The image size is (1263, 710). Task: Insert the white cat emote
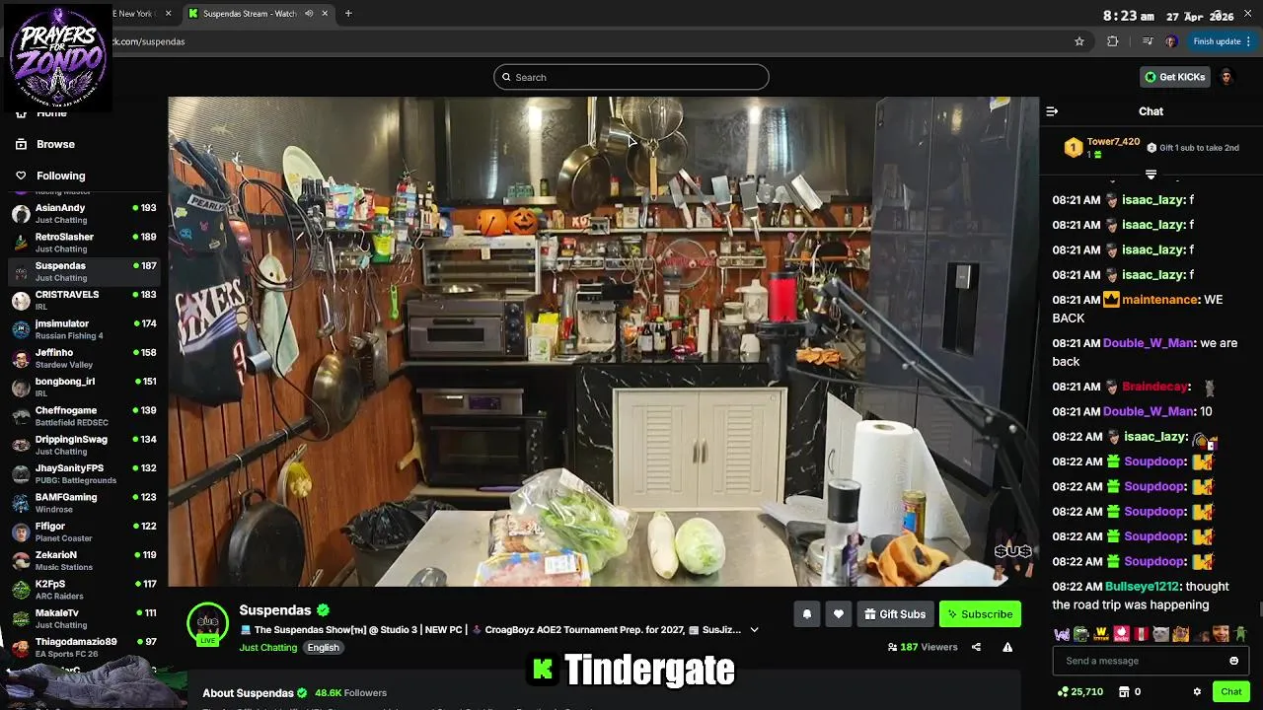coord(1160,634)
